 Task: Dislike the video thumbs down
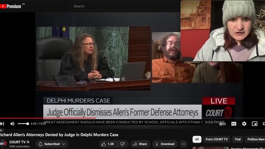(123, 144)
